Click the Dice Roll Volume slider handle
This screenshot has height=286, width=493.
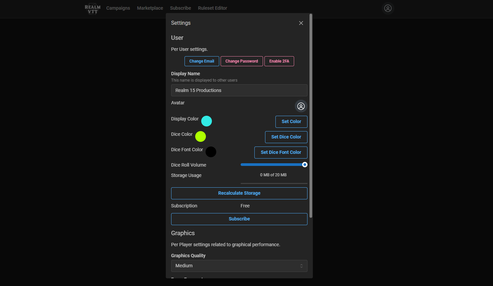pos(304,165)
